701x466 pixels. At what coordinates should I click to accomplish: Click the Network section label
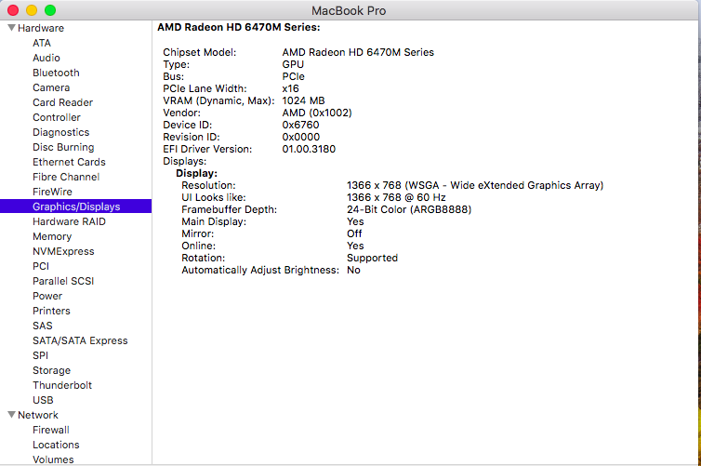point(38,415)
